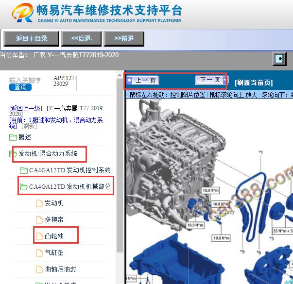Click folder icon beside CA4GA12TD 发动机控制系统
The width and height of the screenshot is (293, 284).
coord(24,170)
